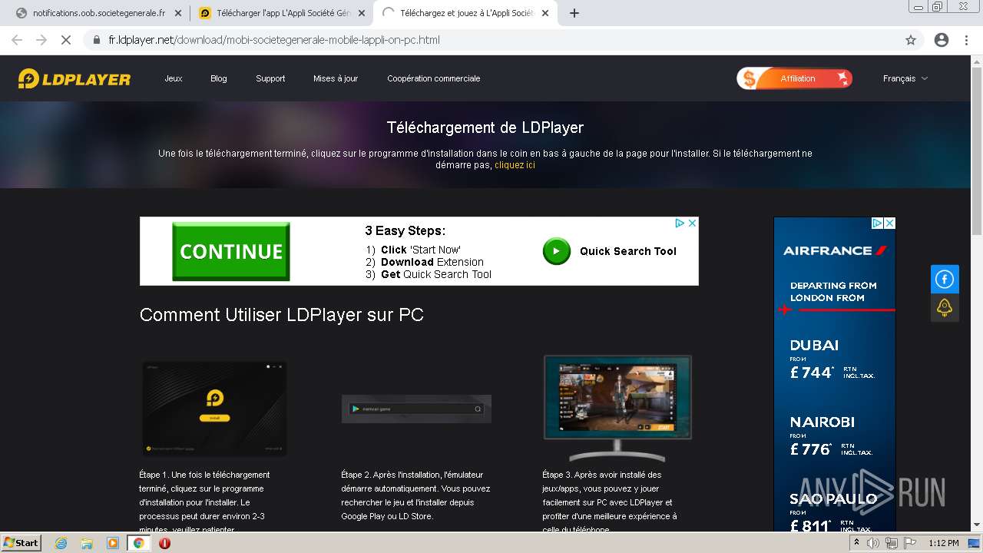983x553 pixels.
Task: Open the Mises à jour menu item
Action: (336, 78)
